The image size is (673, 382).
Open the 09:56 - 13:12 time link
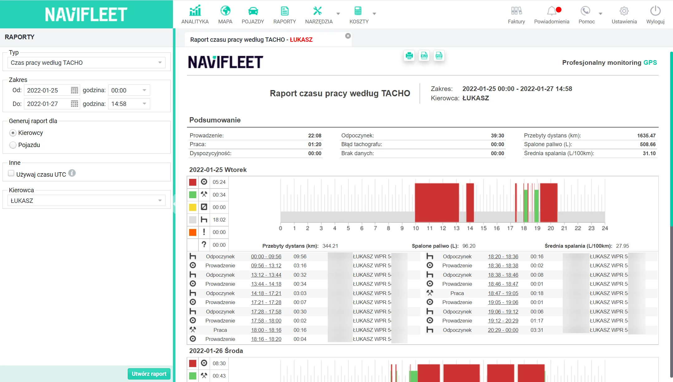tap(266, 265)
